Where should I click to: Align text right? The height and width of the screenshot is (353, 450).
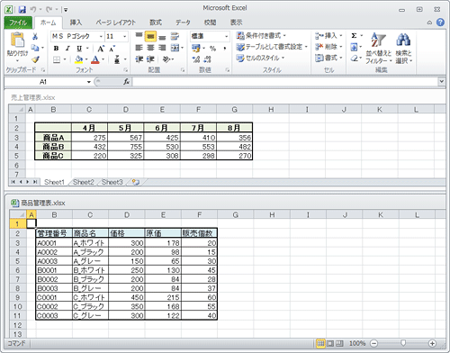(162, 48)
